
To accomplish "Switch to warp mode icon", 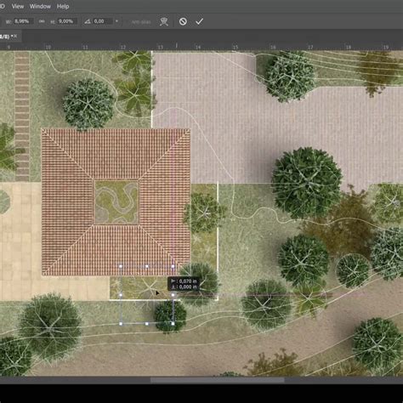I will click(164, 21).
